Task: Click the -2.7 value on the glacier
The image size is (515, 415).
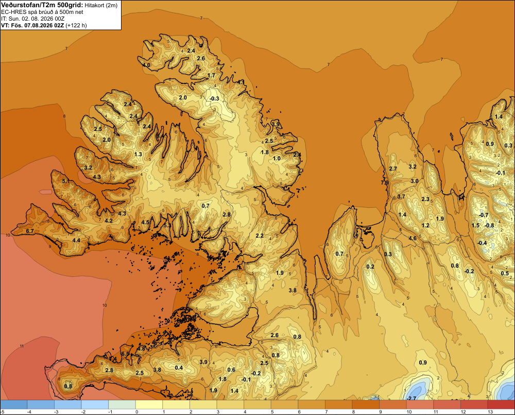Action: (411, 398)
